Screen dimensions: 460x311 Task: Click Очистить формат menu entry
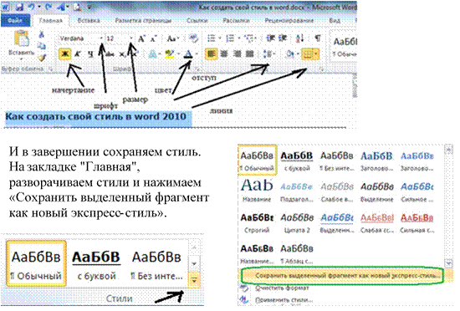click(x=282, y=288)
